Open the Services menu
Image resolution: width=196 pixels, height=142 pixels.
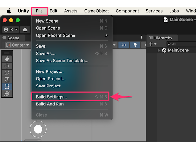pyautogui.click(x=154, y=11)
